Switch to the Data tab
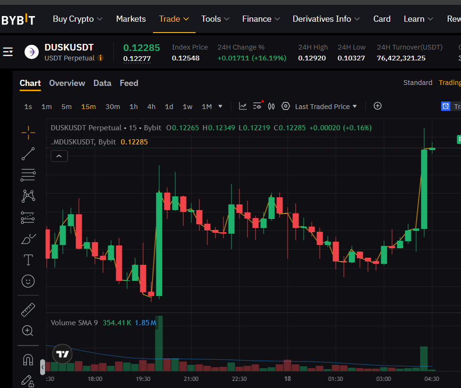461x388 pixels. (x=102, y=83)
